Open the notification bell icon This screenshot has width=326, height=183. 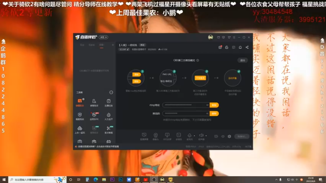click(x=240, y=47)
